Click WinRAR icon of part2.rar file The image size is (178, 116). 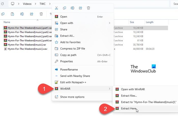(5, 32)
